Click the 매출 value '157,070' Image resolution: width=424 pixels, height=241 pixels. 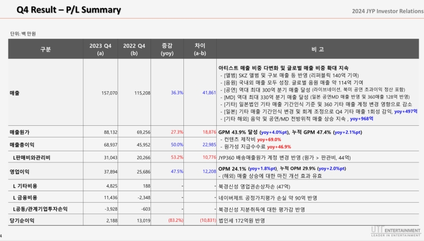click(x=110, y=93)
